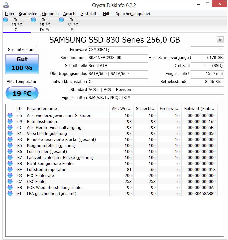Select the C: drive status orb

6,20
